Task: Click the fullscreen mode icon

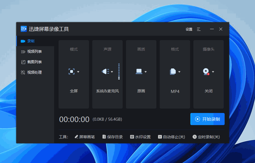Action: tap(72, 71)
